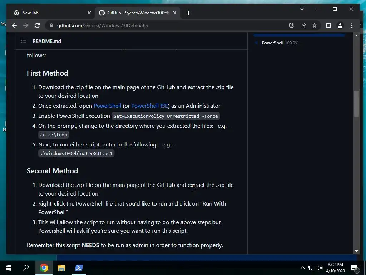Click the Set-ExecutionPolicy Unrestricted -Force code
Screen dimensions: 366x275
[x=165, y=116]
